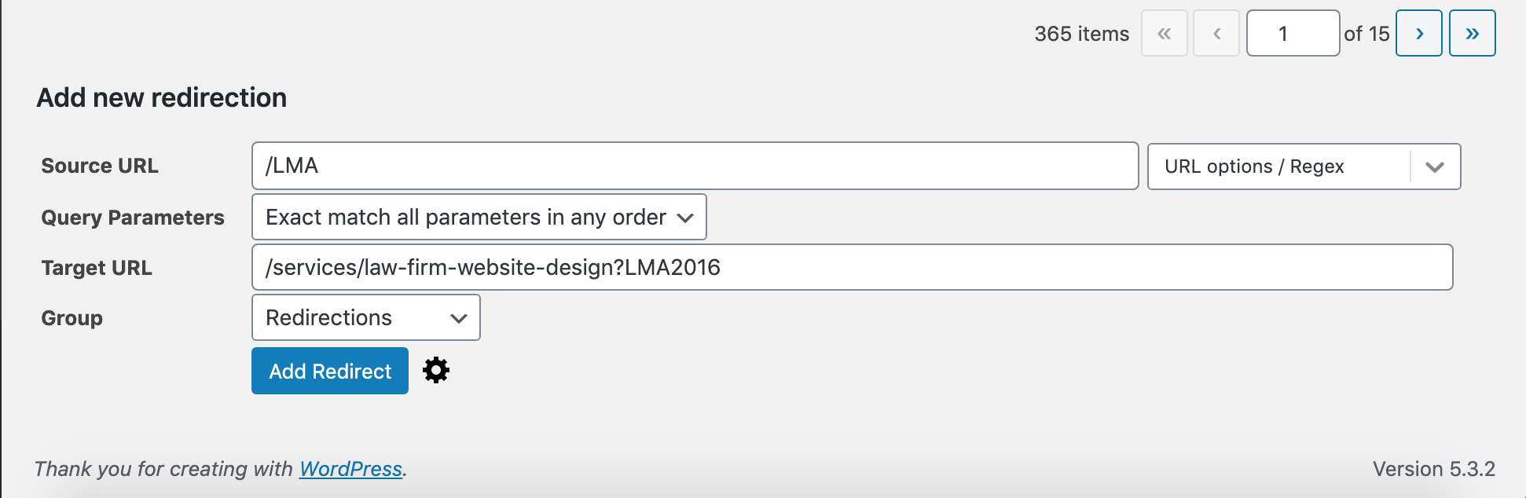This screenshot has width=1526, height=498.
Task: Open the WordPress link in footer
Action: click(x=350, y=469)
